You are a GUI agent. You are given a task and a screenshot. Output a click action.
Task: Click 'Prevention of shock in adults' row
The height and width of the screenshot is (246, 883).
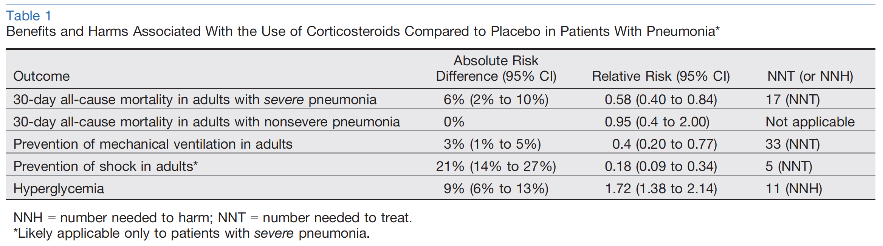[x=441, y=166]
